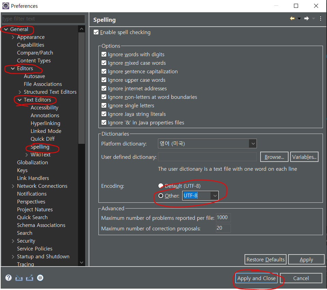
Task: Toggle Ignore sentence capitalization
Action: [104, 72]
